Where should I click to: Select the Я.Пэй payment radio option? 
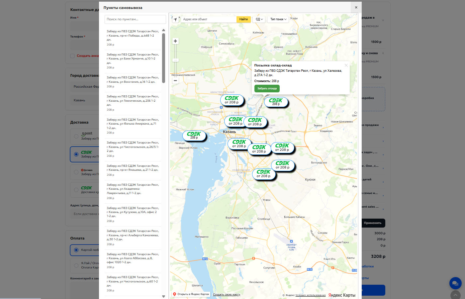point(76,265)
